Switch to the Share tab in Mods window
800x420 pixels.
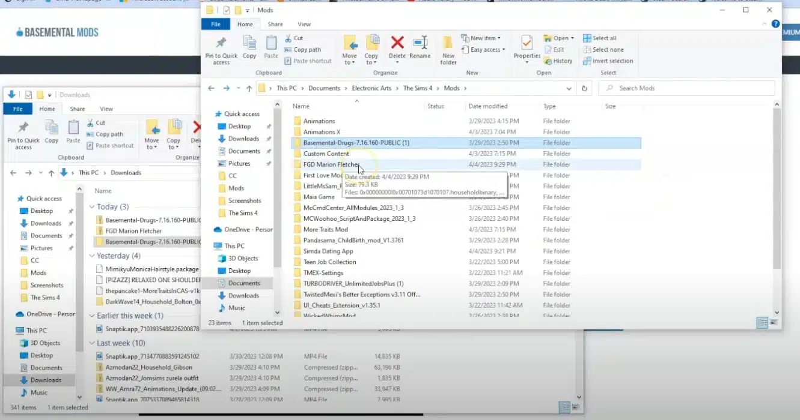point(275,24)
